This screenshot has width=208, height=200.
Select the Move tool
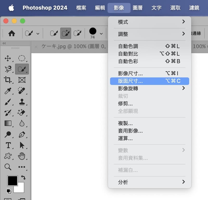[x=8, y=58]
